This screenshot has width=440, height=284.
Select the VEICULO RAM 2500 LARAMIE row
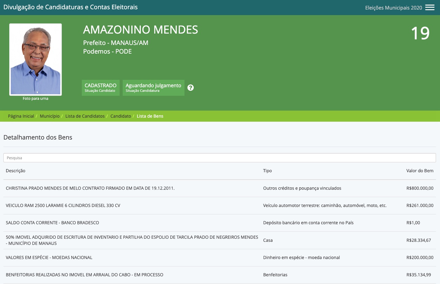point(63,205)
